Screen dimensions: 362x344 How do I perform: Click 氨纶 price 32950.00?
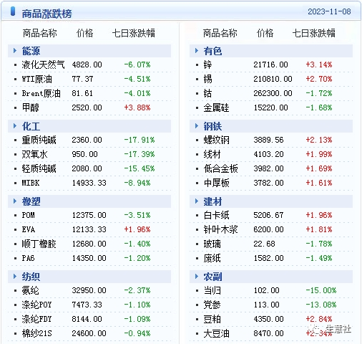click(x=89, y=290)
